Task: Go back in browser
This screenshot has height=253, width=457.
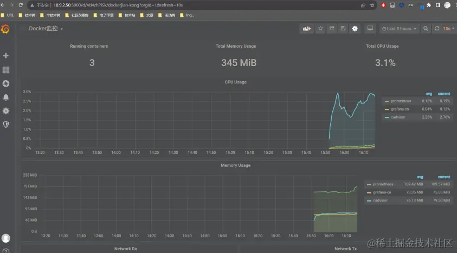Action: tap(3, 5)
